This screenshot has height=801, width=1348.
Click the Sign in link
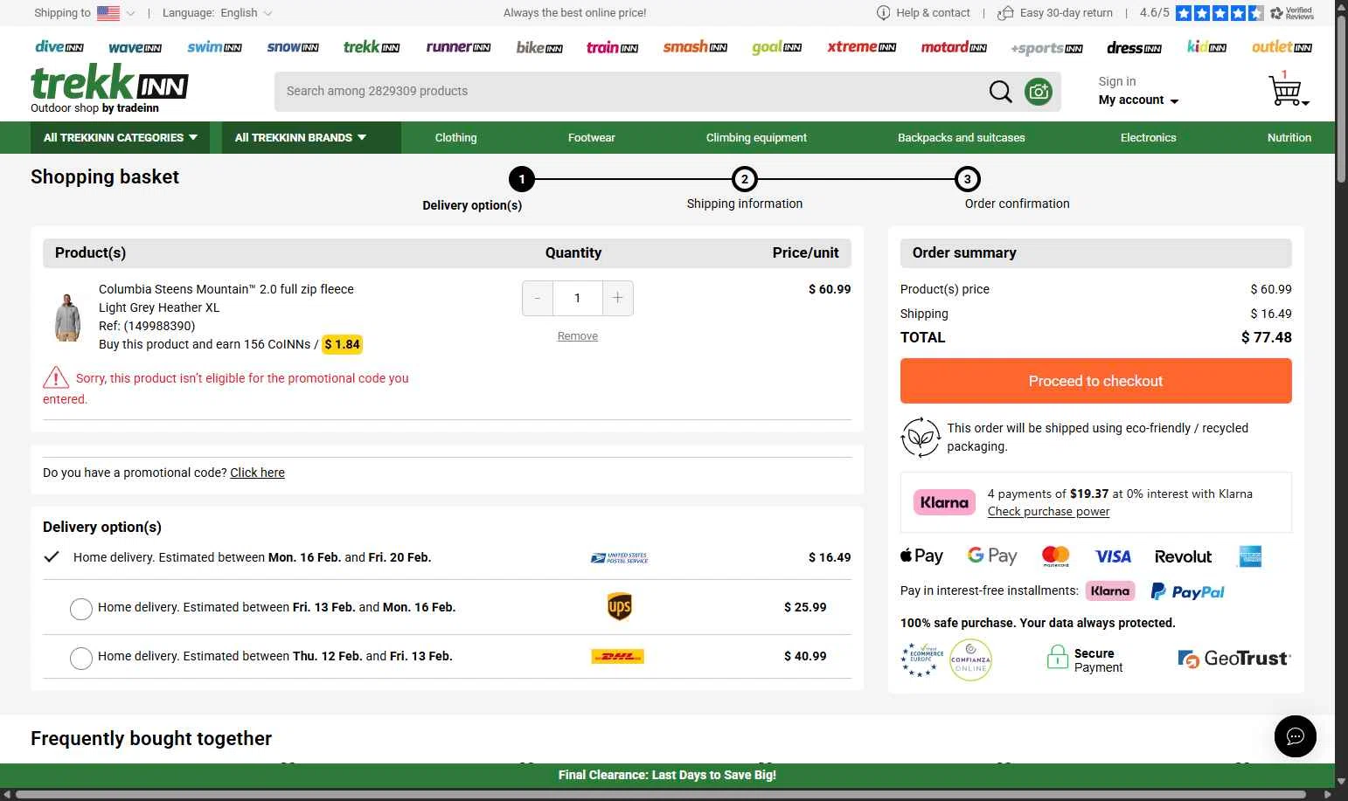tap(1117, 81)
